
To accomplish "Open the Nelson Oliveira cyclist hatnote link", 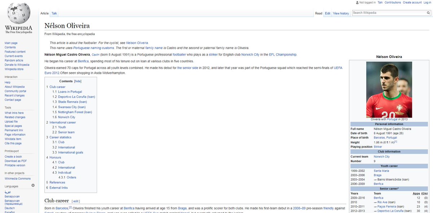I will [137, 43].
